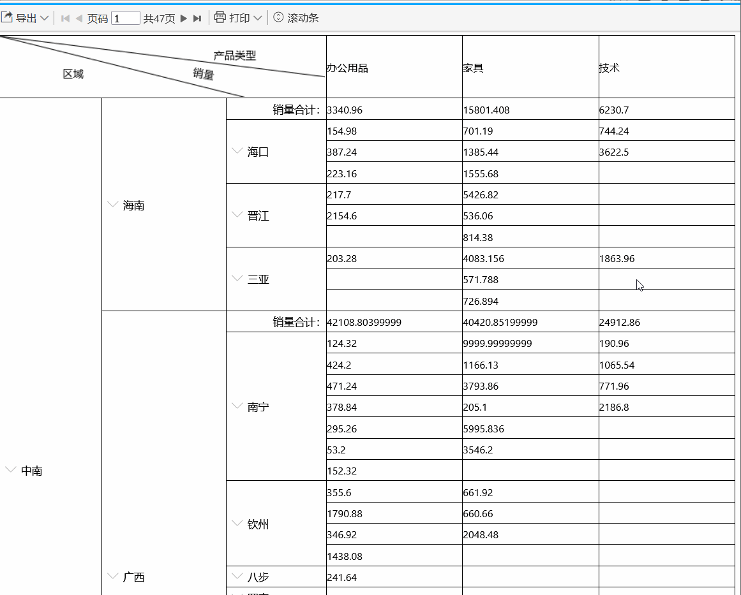
Task: Toggle the 滚动条 scrollbar option
Action: tap(296, 18)
